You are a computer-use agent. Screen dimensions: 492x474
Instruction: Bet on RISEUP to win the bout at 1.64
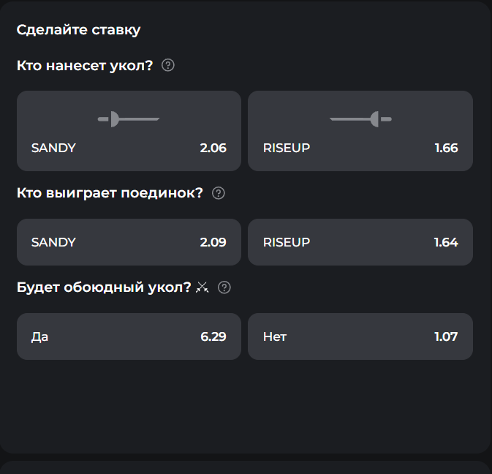(x=360, y=241)
